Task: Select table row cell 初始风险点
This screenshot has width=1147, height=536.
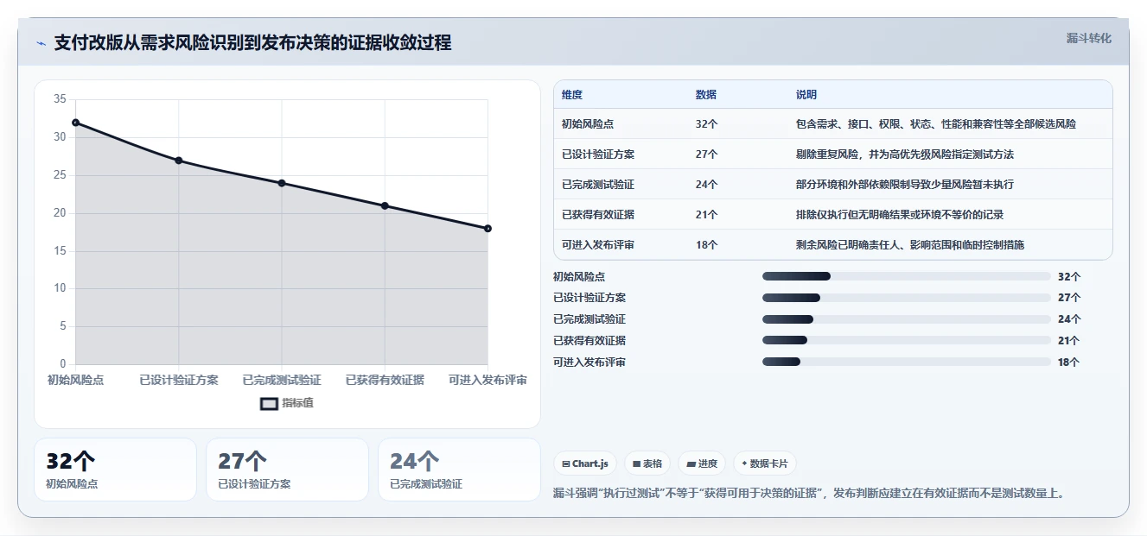Action: tap(588, 124)
